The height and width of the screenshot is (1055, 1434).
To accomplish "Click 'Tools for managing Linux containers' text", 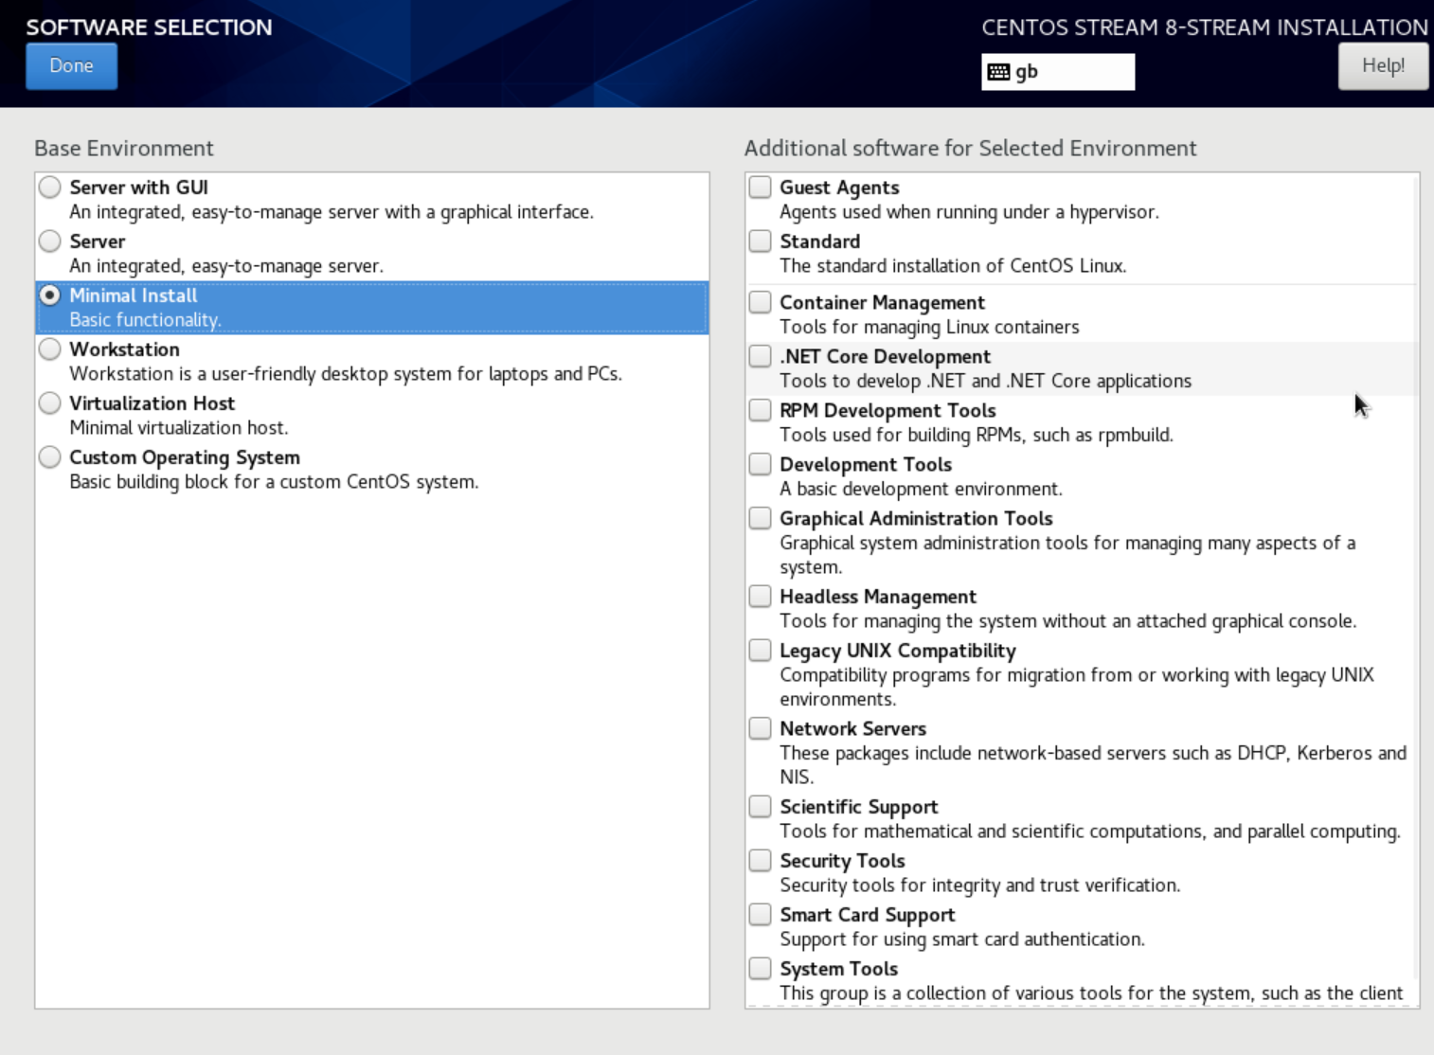I will (x=929, y=328).
